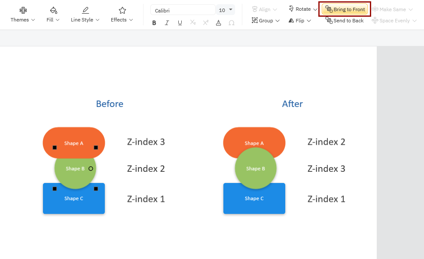Insert a special symbol with the omega icon

pos(232,23)
